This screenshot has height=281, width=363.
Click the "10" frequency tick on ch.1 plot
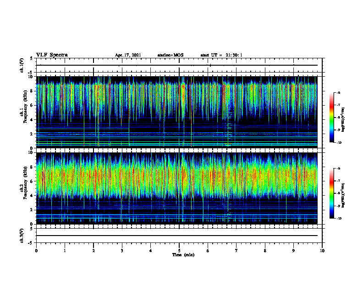pos(31,77)
